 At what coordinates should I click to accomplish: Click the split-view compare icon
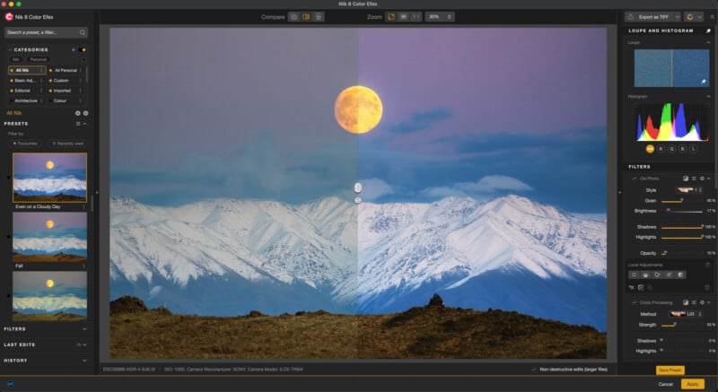(x=306, y=16)
